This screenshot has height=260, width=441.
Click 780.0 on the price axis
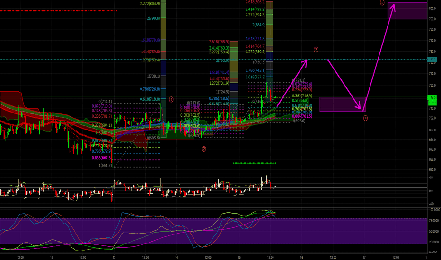432,29
